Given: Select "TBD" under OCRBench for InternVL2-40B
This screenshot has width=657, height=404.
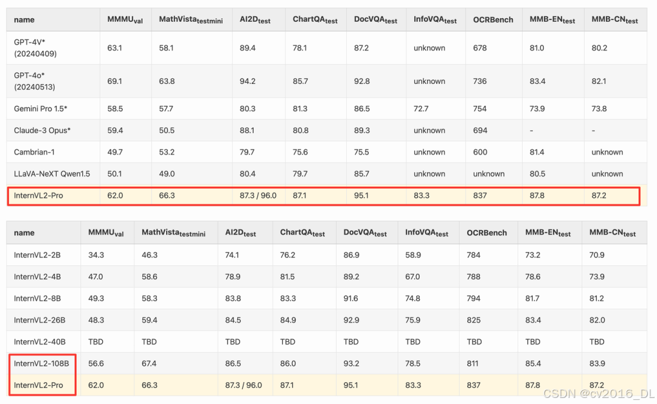Looking at the screenshot, I should click(x=474, y=342).
